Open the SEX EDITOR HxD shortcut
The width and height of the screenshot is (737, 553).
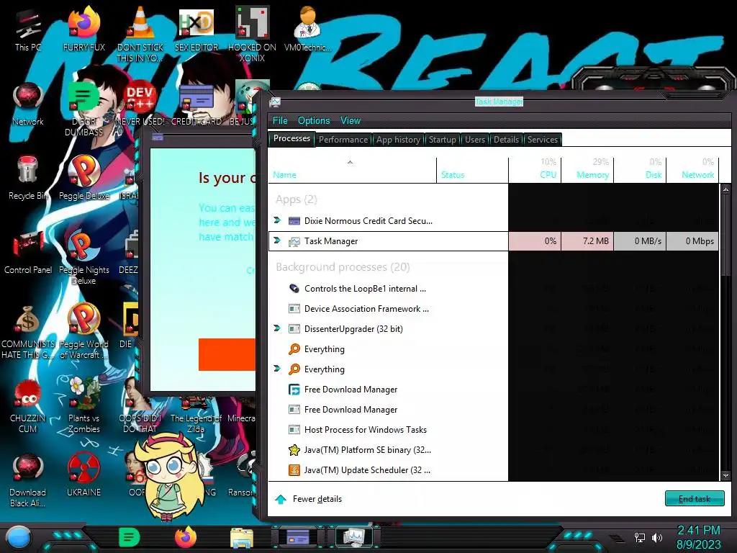[196, 30]
